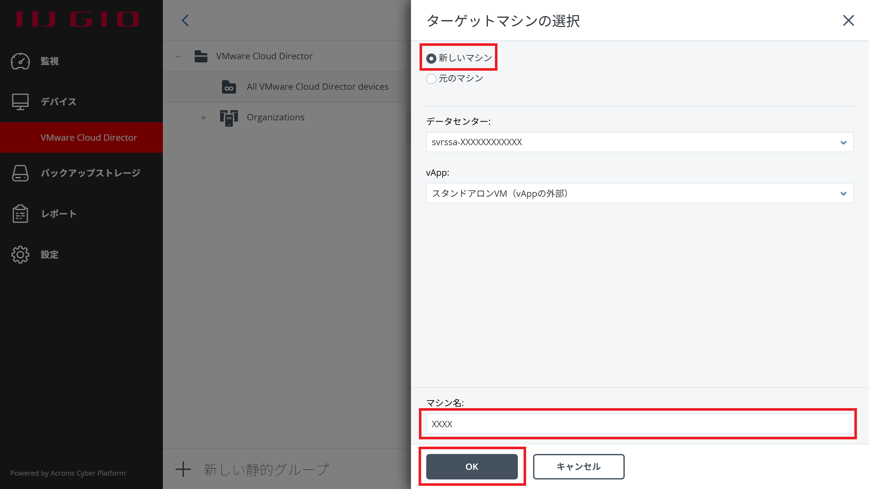
Task: Click the All VMware Cloud Director devices folder icon
Action: (x=229, y=87)
